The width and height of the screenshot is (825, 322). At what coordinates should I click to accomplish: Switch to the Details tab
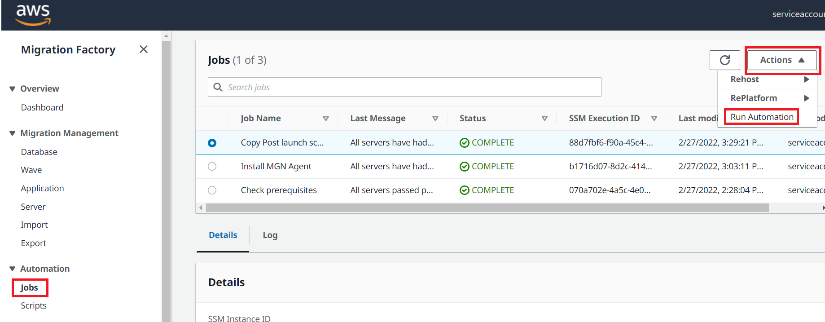[x=223, y=235]
